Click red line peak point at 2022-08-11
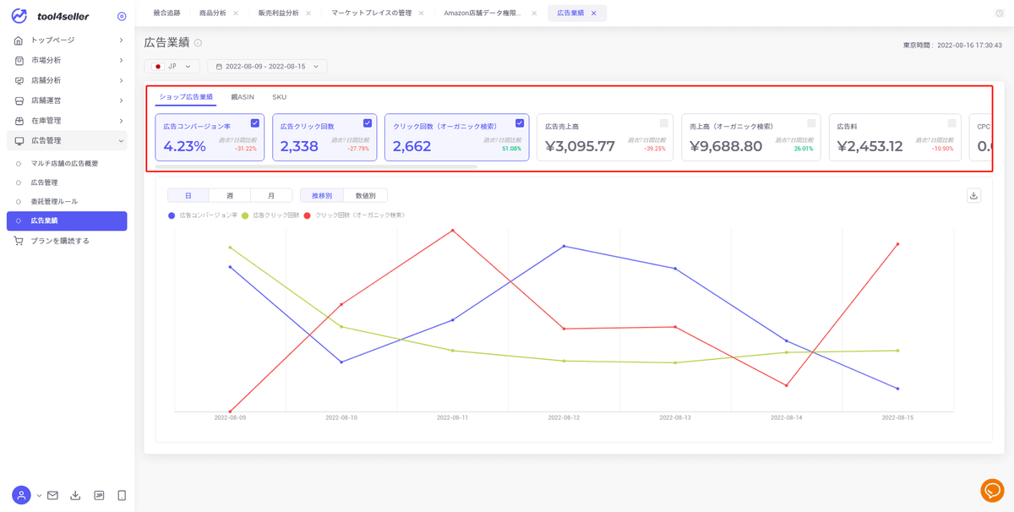The width and height of the screenshot is (1014, 512). coord(453,230)
